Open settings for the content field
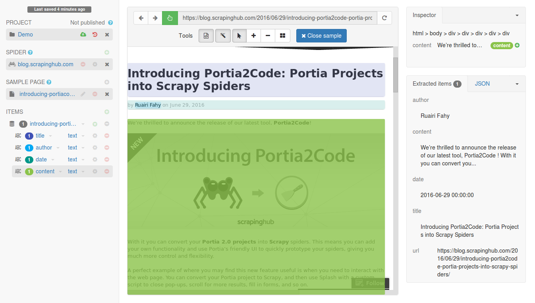535x303 pixels. click(95, 171)
